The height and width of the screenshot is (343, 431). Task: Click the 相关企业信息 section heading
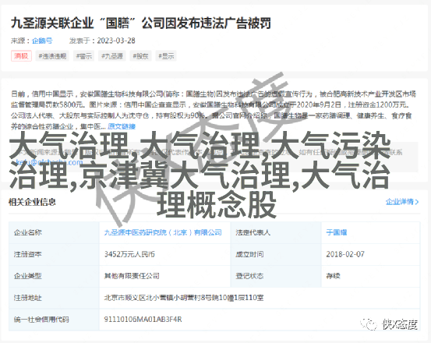coord(32,202)
